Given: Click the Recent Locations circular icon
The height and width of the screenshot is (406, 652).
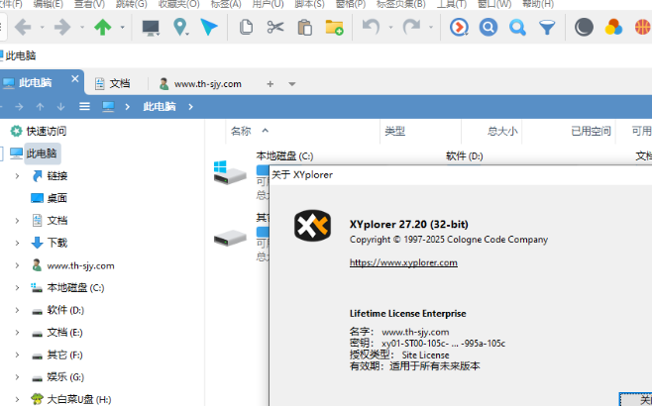Looking at the screenshot, I should click(x=459, y=28).
